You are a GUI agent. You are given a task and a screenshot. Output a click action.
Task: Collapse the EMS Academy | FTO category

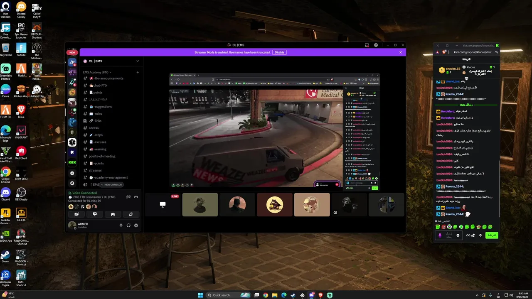click(x=96, y=72)
